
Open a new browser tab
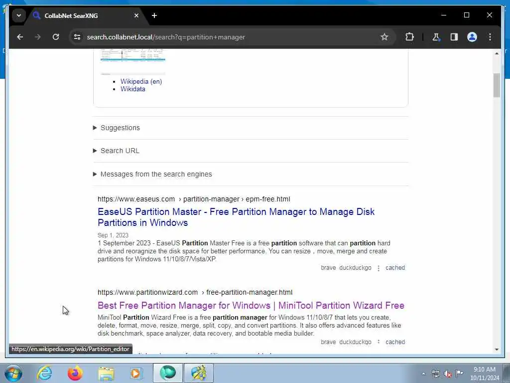click(x=154, y=15)
